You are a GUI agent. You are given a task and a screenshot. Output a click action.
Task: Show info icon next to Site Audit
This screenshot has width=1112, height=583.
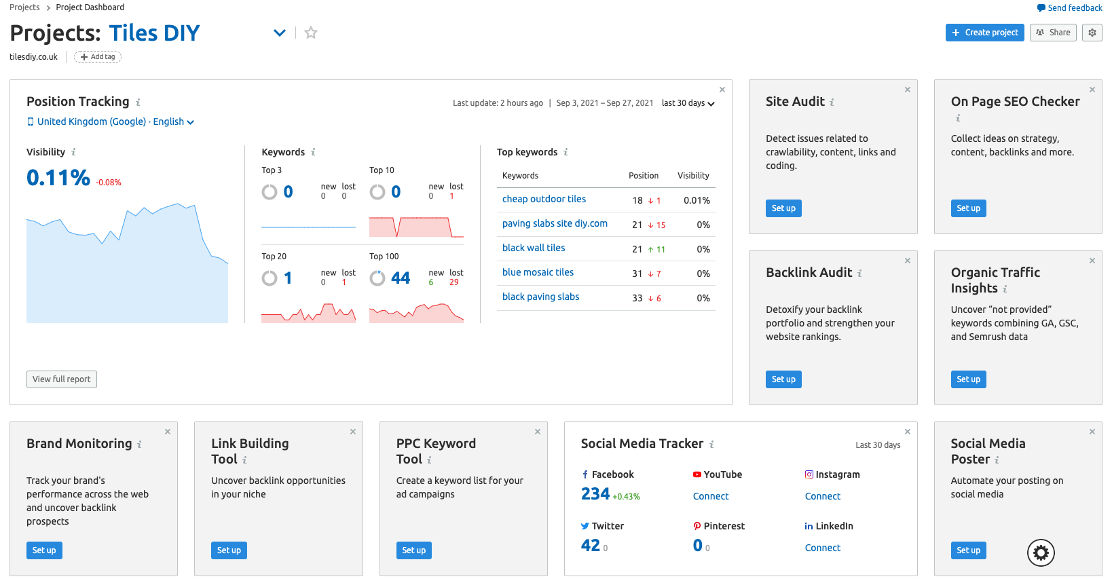832,102
